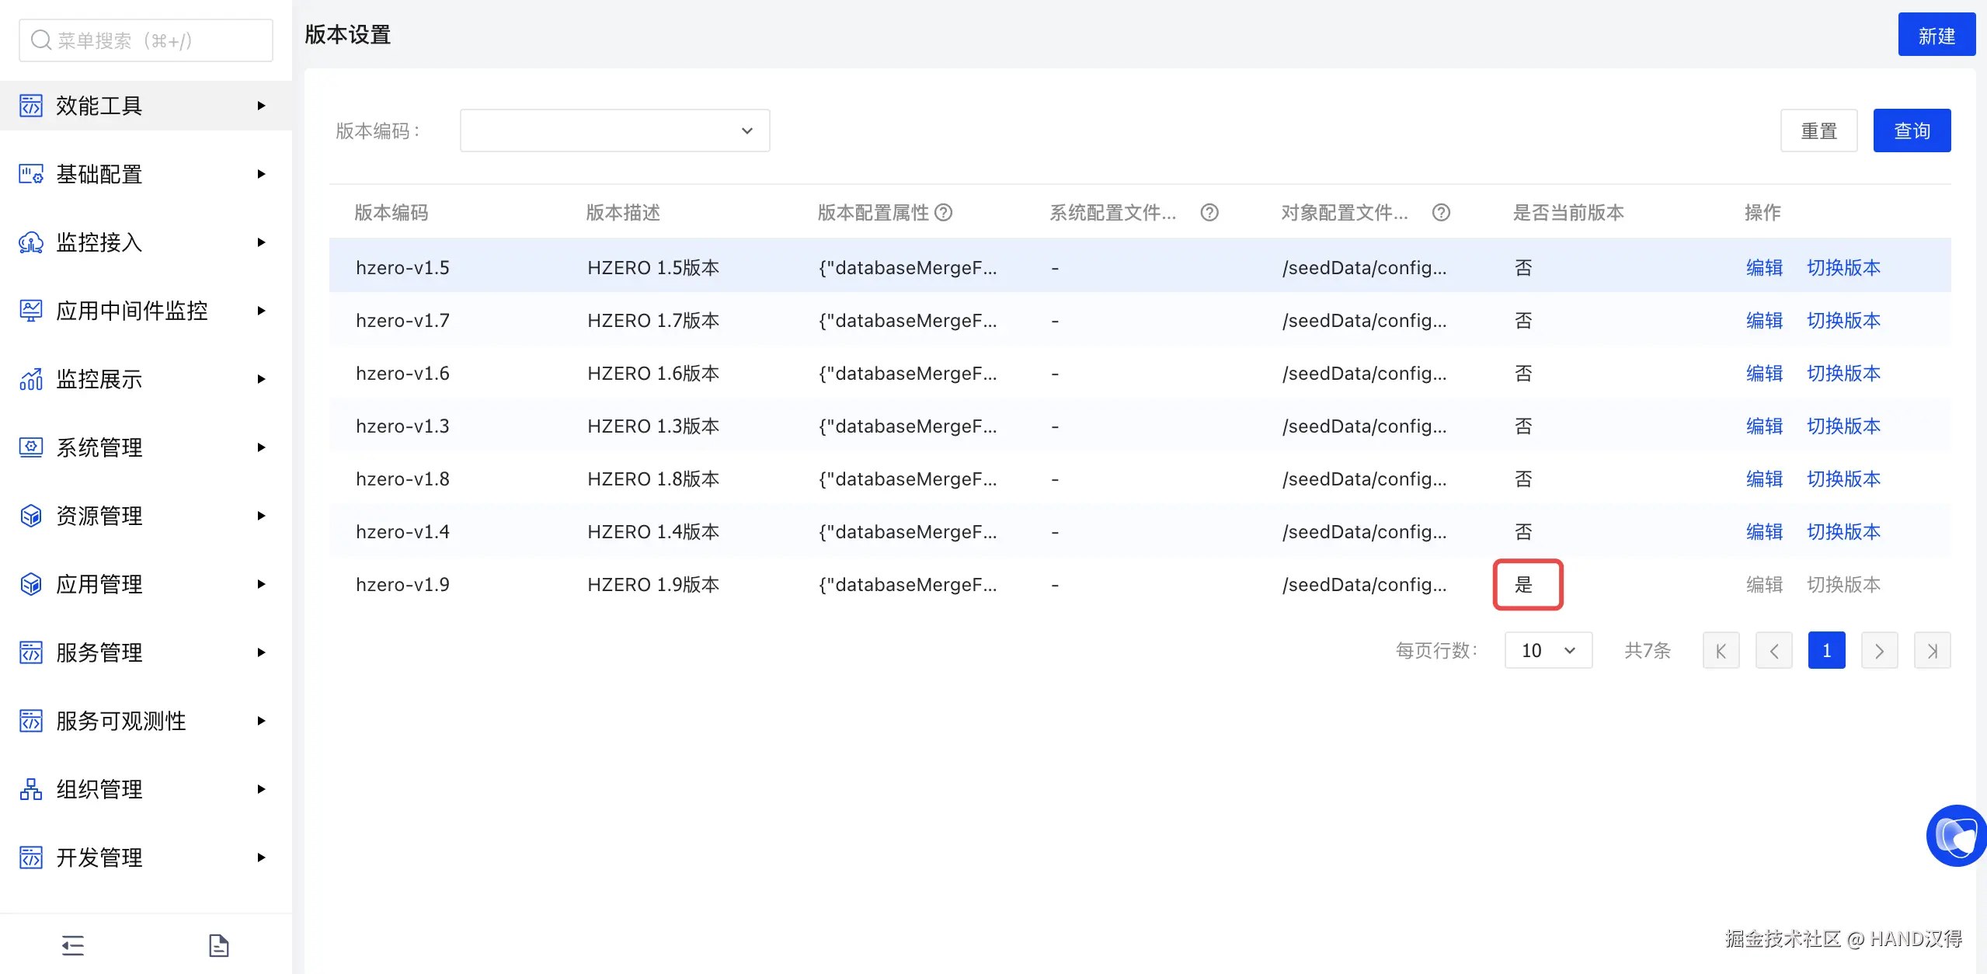Open the 应用中间件监控 menu item
The image size is (1987, 974).
coord(132,311)
